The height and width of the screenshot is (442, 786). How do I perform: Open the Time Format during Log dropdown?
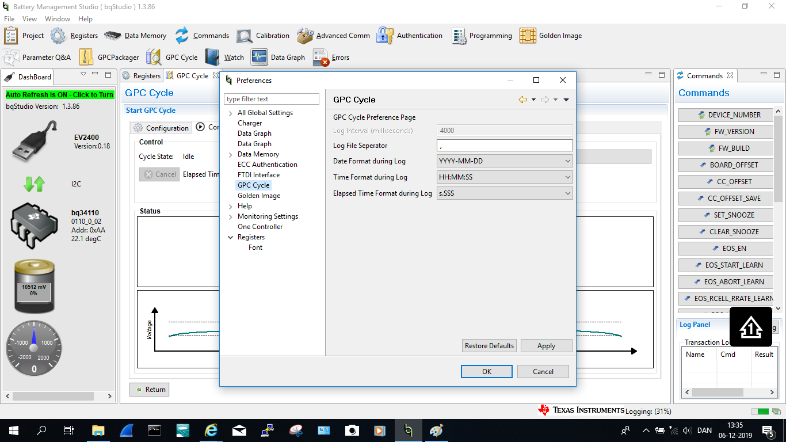click(x=505, y=177)
